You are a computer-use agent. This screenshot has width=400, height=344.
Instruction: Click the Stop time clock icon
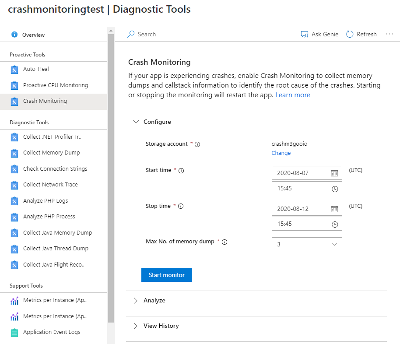click(x=335, y=224)
